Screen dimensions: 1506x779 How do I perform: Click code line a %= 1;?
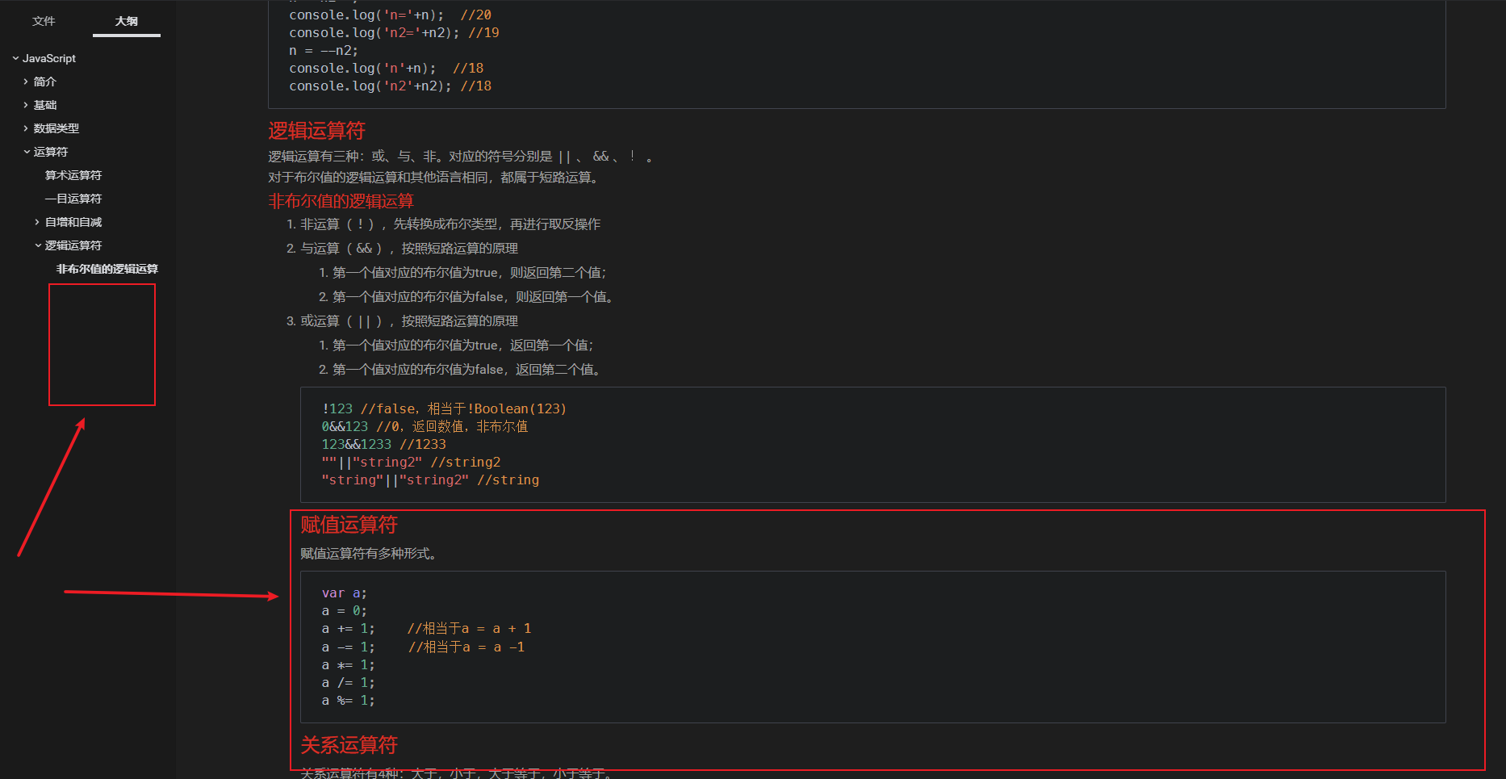pyautogui.click(x=348, y=701)
